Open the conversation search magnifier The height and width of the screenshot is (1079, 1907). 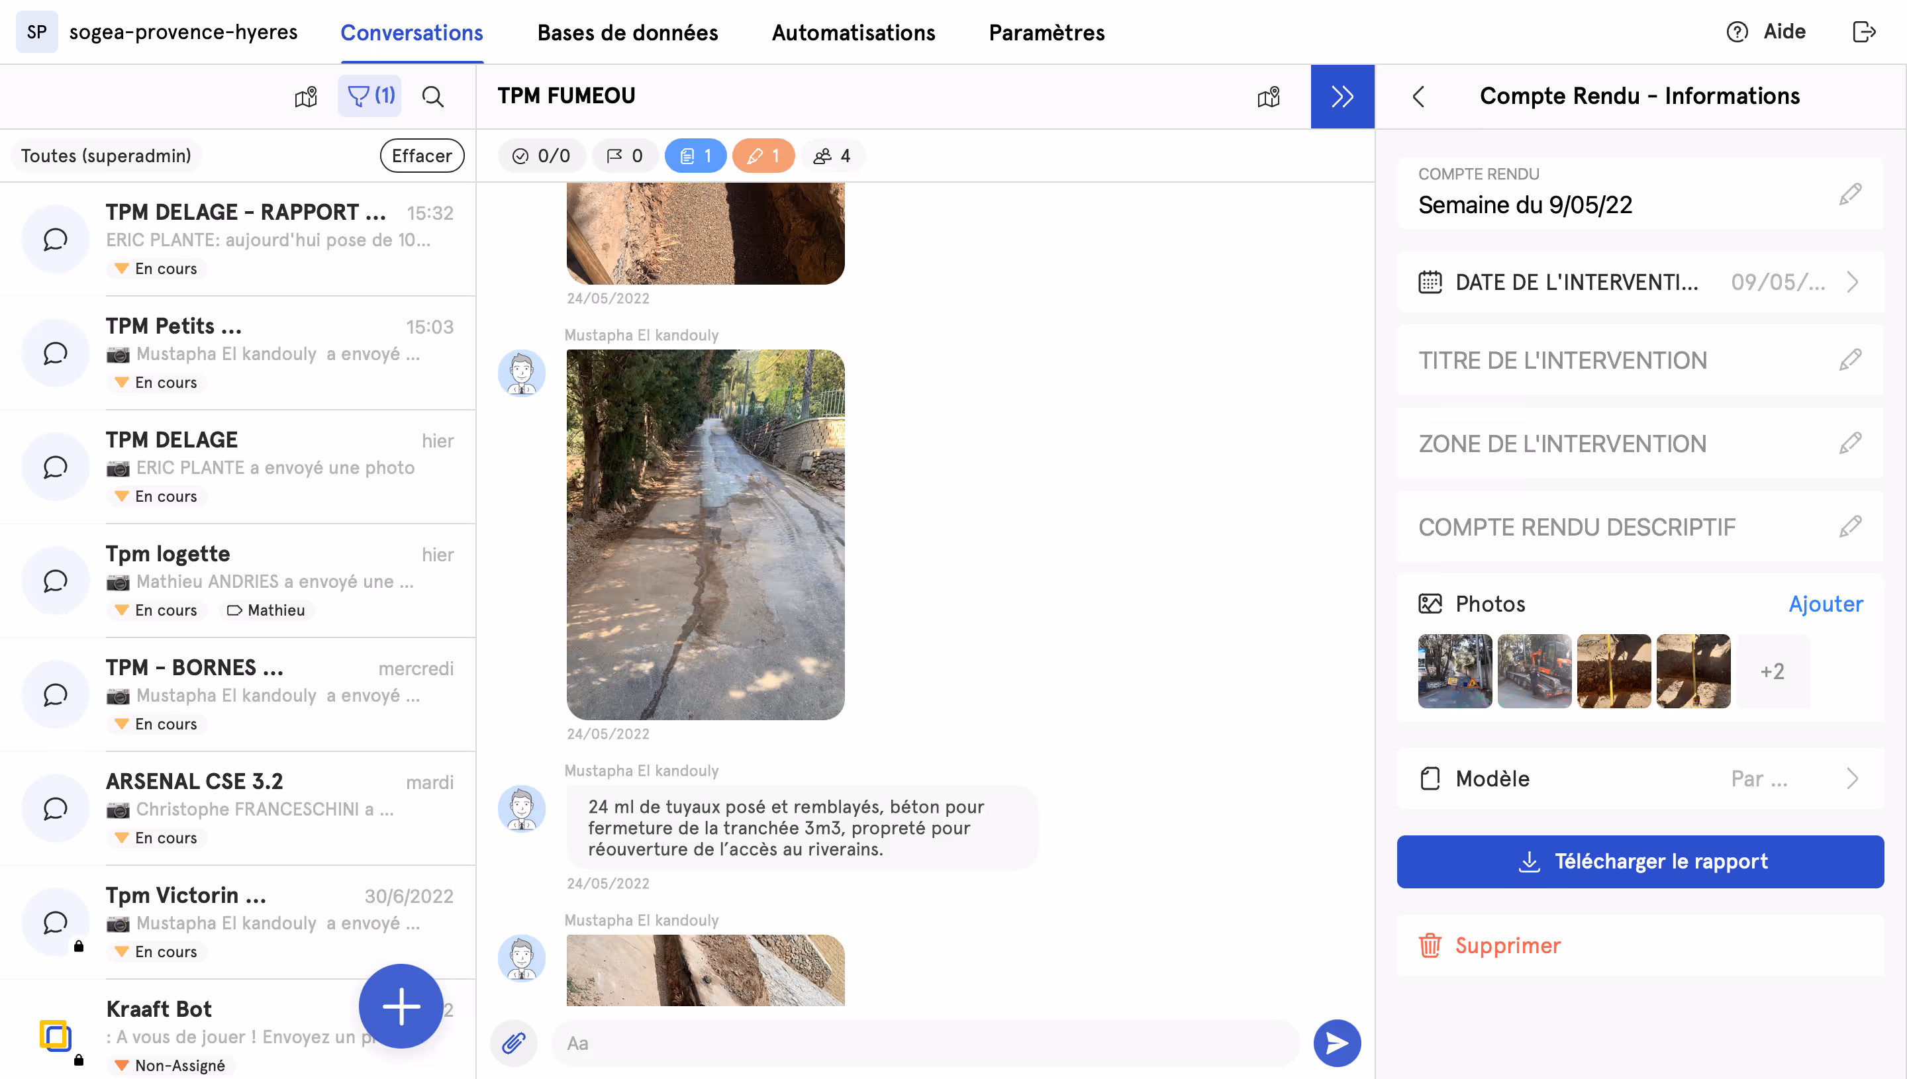(x=433, y=97)
